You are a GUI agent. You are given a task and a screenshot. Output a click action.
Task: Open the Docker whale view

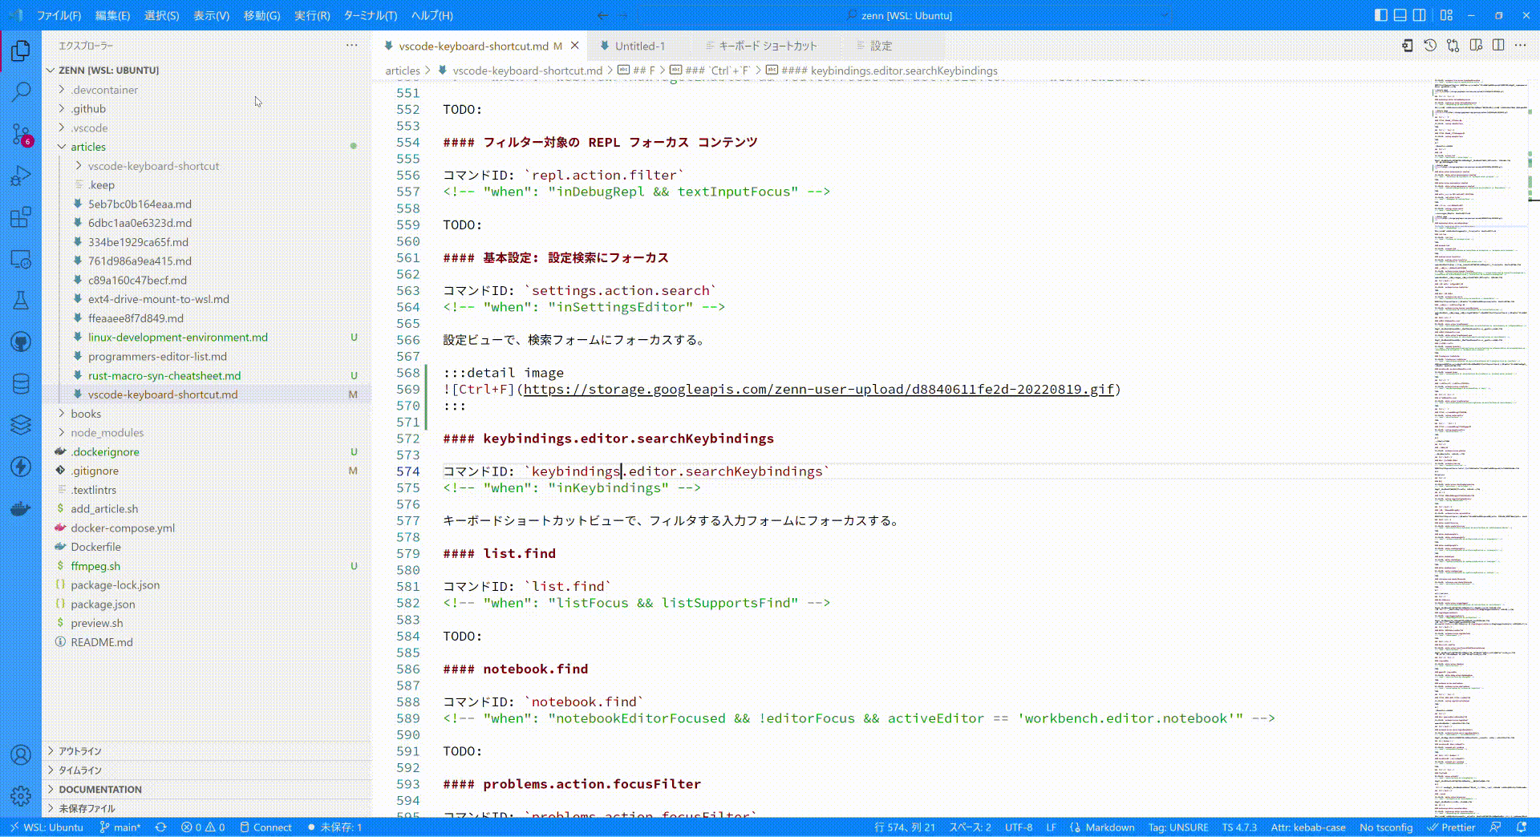[21, 508]
